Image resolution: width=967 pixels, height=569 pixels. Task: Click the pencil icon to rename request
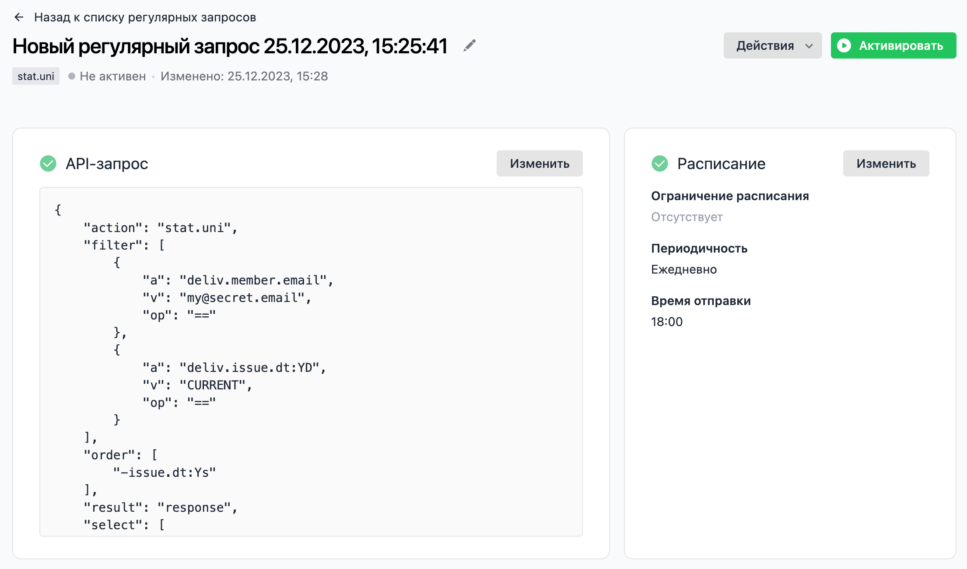(469, 45)
